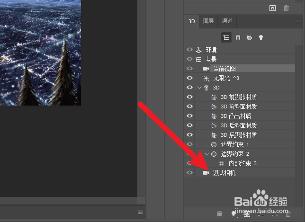Click the bottom render icon in 3D panel
Image resolution: width=305 pixels, height=222 pixels.
pyautogui.click(x=247, y=214)
